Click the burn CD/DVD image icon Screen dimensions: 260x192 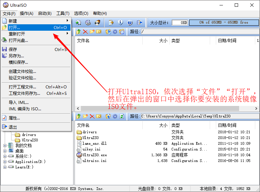(x=98, y=23)
